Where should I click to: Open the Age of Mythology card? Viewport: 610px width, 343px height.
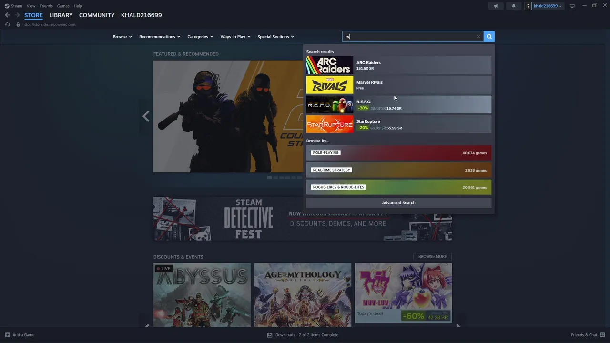[x=303, y=295]
